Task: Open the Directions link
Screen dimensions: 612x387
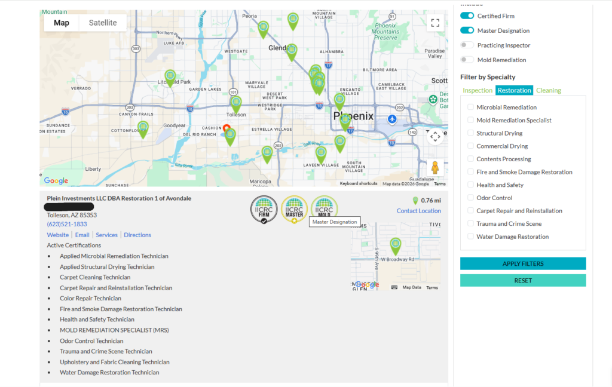Action: [x=137, y=235]
